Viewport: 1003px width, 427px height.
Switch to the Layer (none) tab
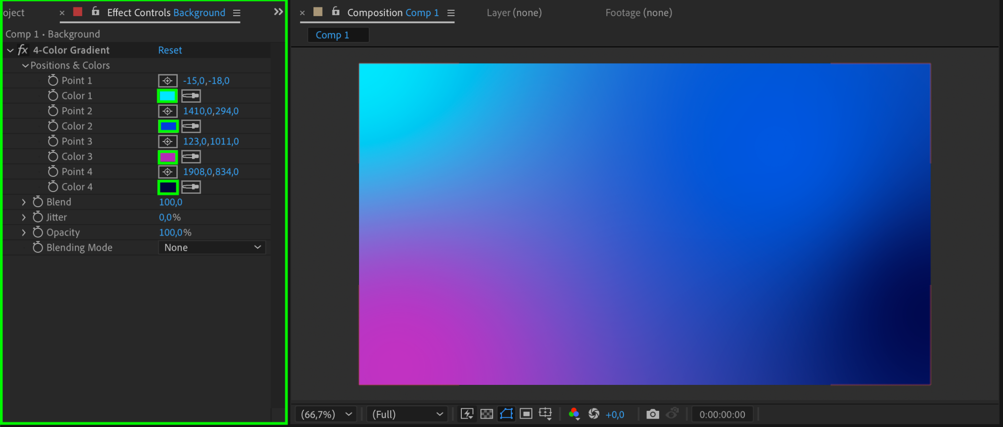pos(514,13)
